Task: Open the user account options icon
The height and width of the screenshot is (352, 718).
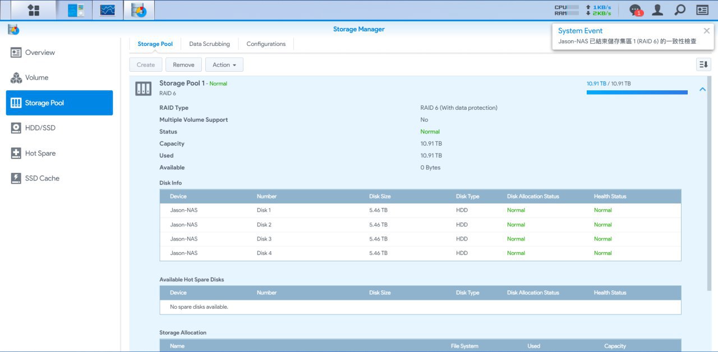Action: [x=657, y=10]
